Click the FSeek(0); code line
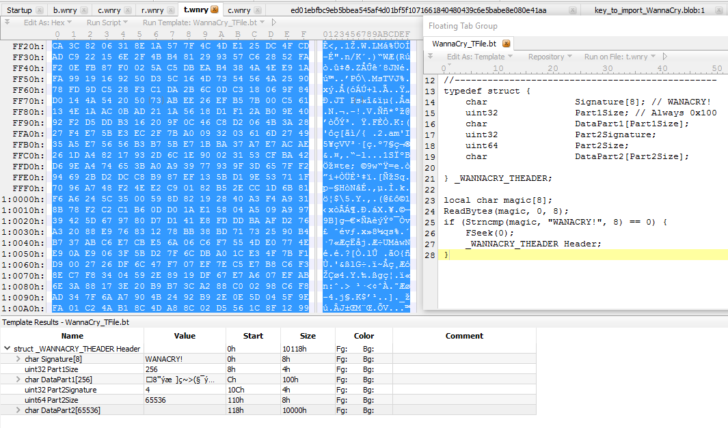This screenshot has width=728, height=428. [x=490, y=233]
